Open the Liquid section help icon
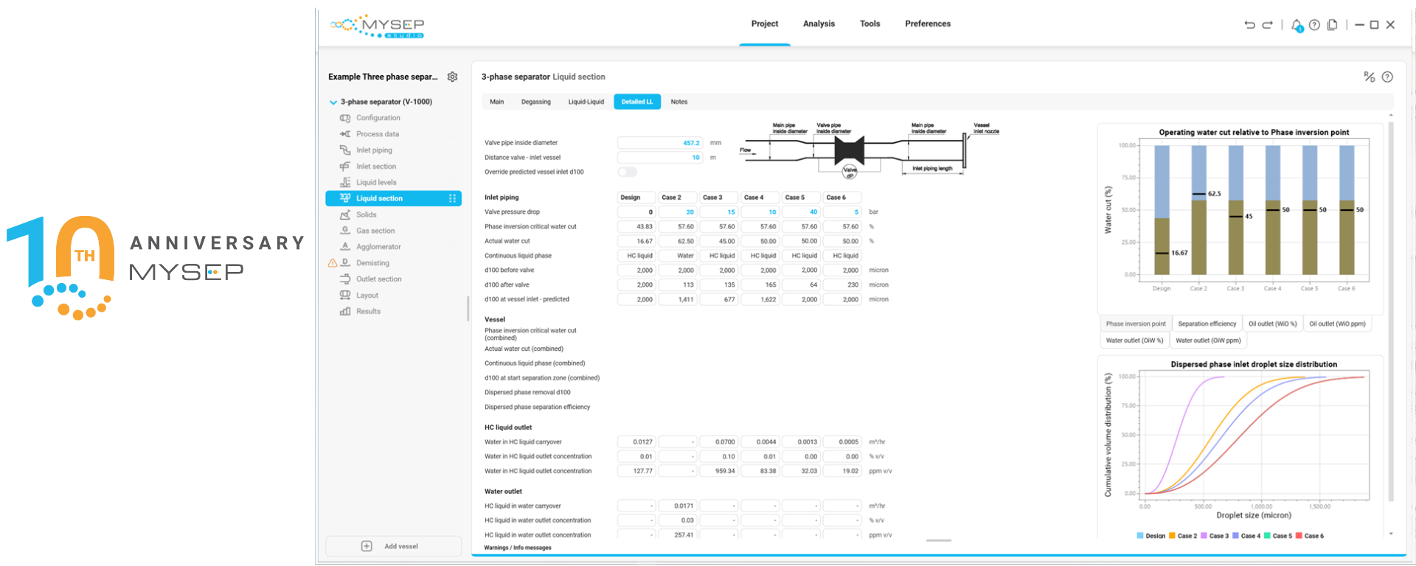The image size is (1416, 566). [x=1387, y=77]
